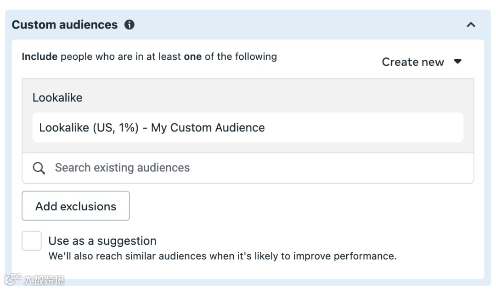Enable the Use as a suggestion checkbox
The image size is (496, 289).
(32, 241)
